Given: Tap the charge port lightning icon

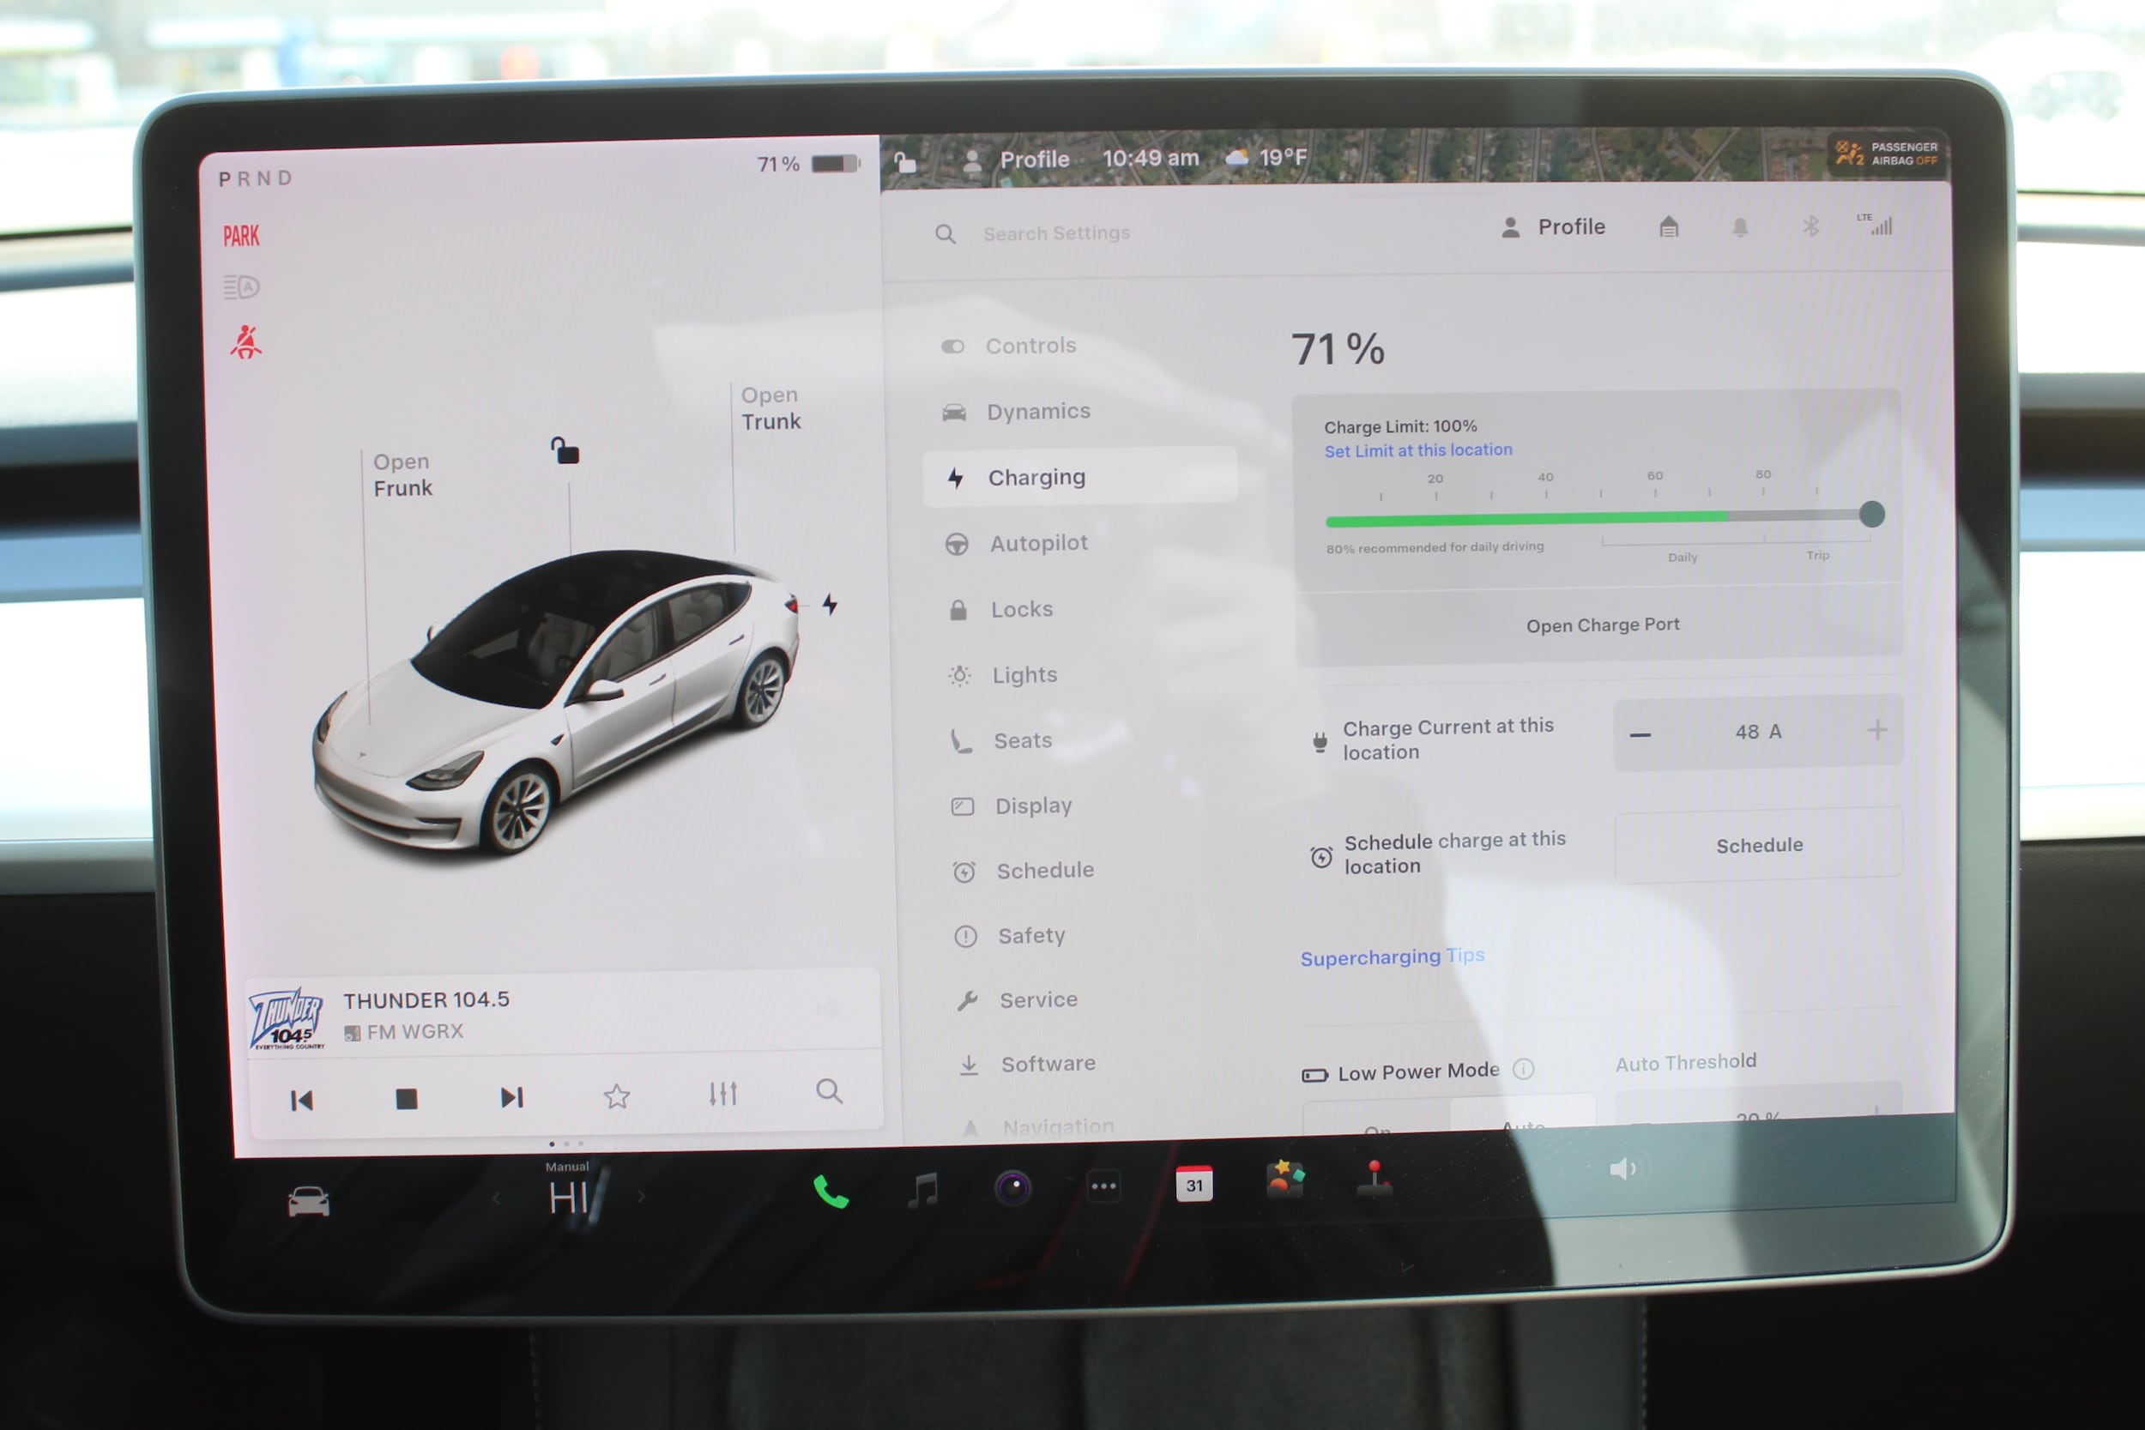Looking at the screenshot, I should pyautogui.click(x=830, y=604).
